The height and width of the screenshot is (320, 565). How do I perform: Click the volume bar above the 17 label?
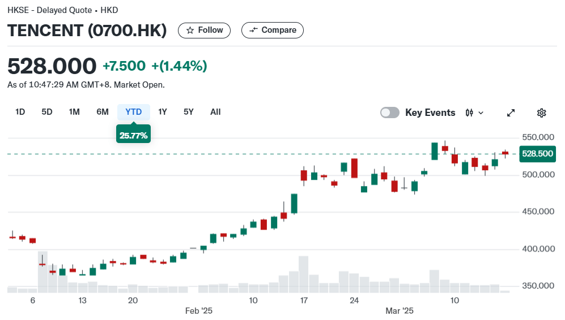click(303, 274)
